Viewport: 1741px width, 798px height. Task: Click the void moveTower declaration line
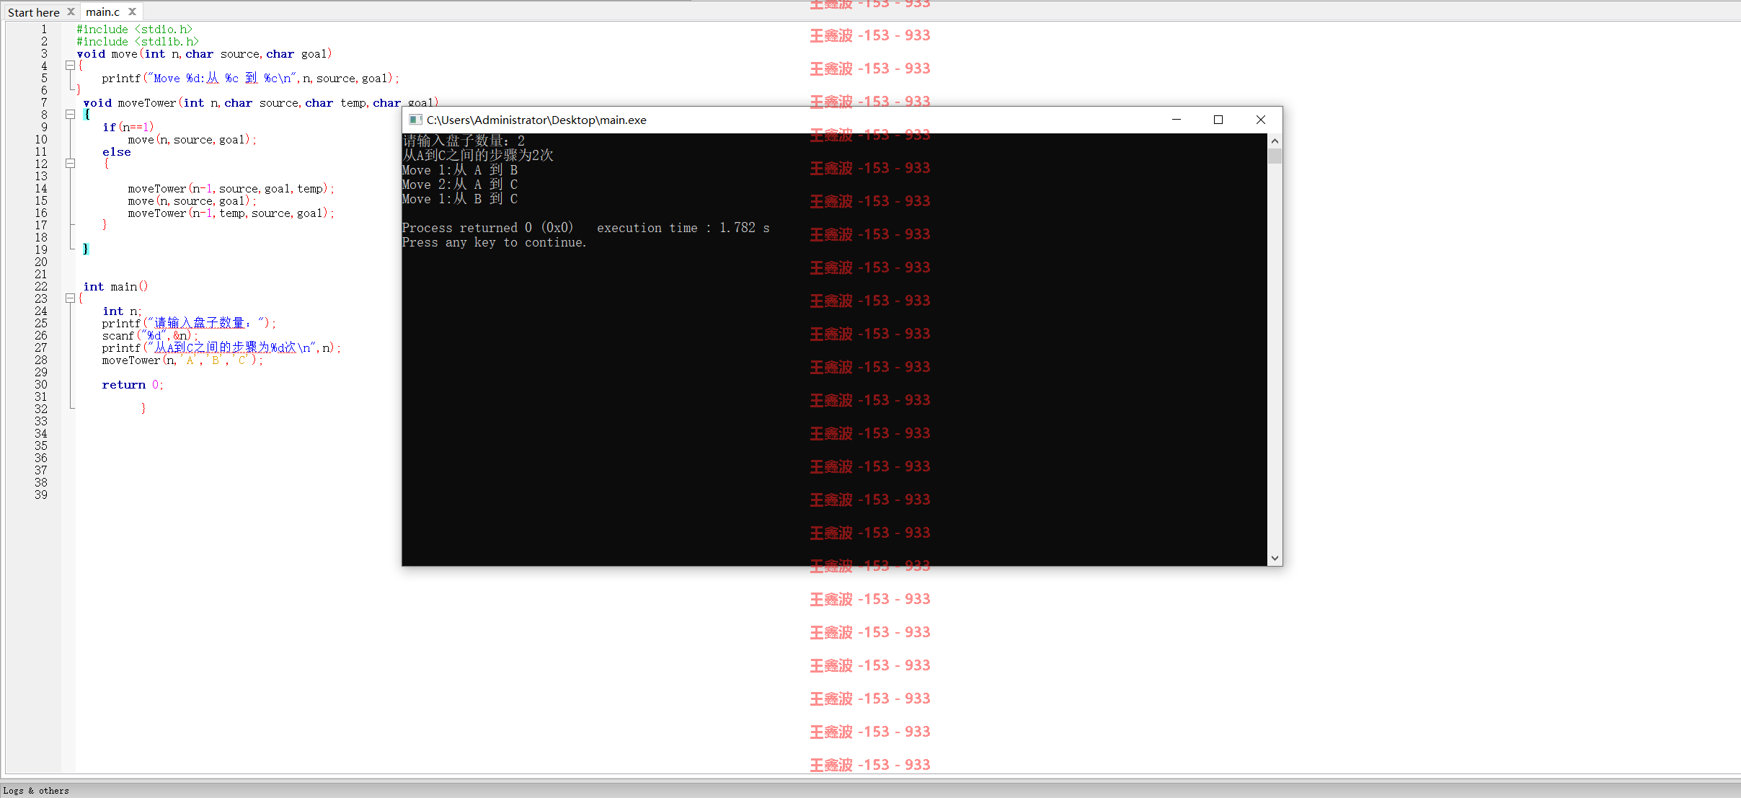click(260, 103)
